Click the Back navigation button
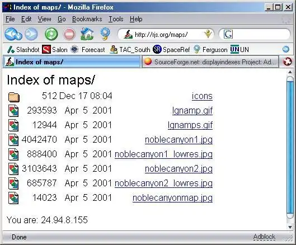 11,34
